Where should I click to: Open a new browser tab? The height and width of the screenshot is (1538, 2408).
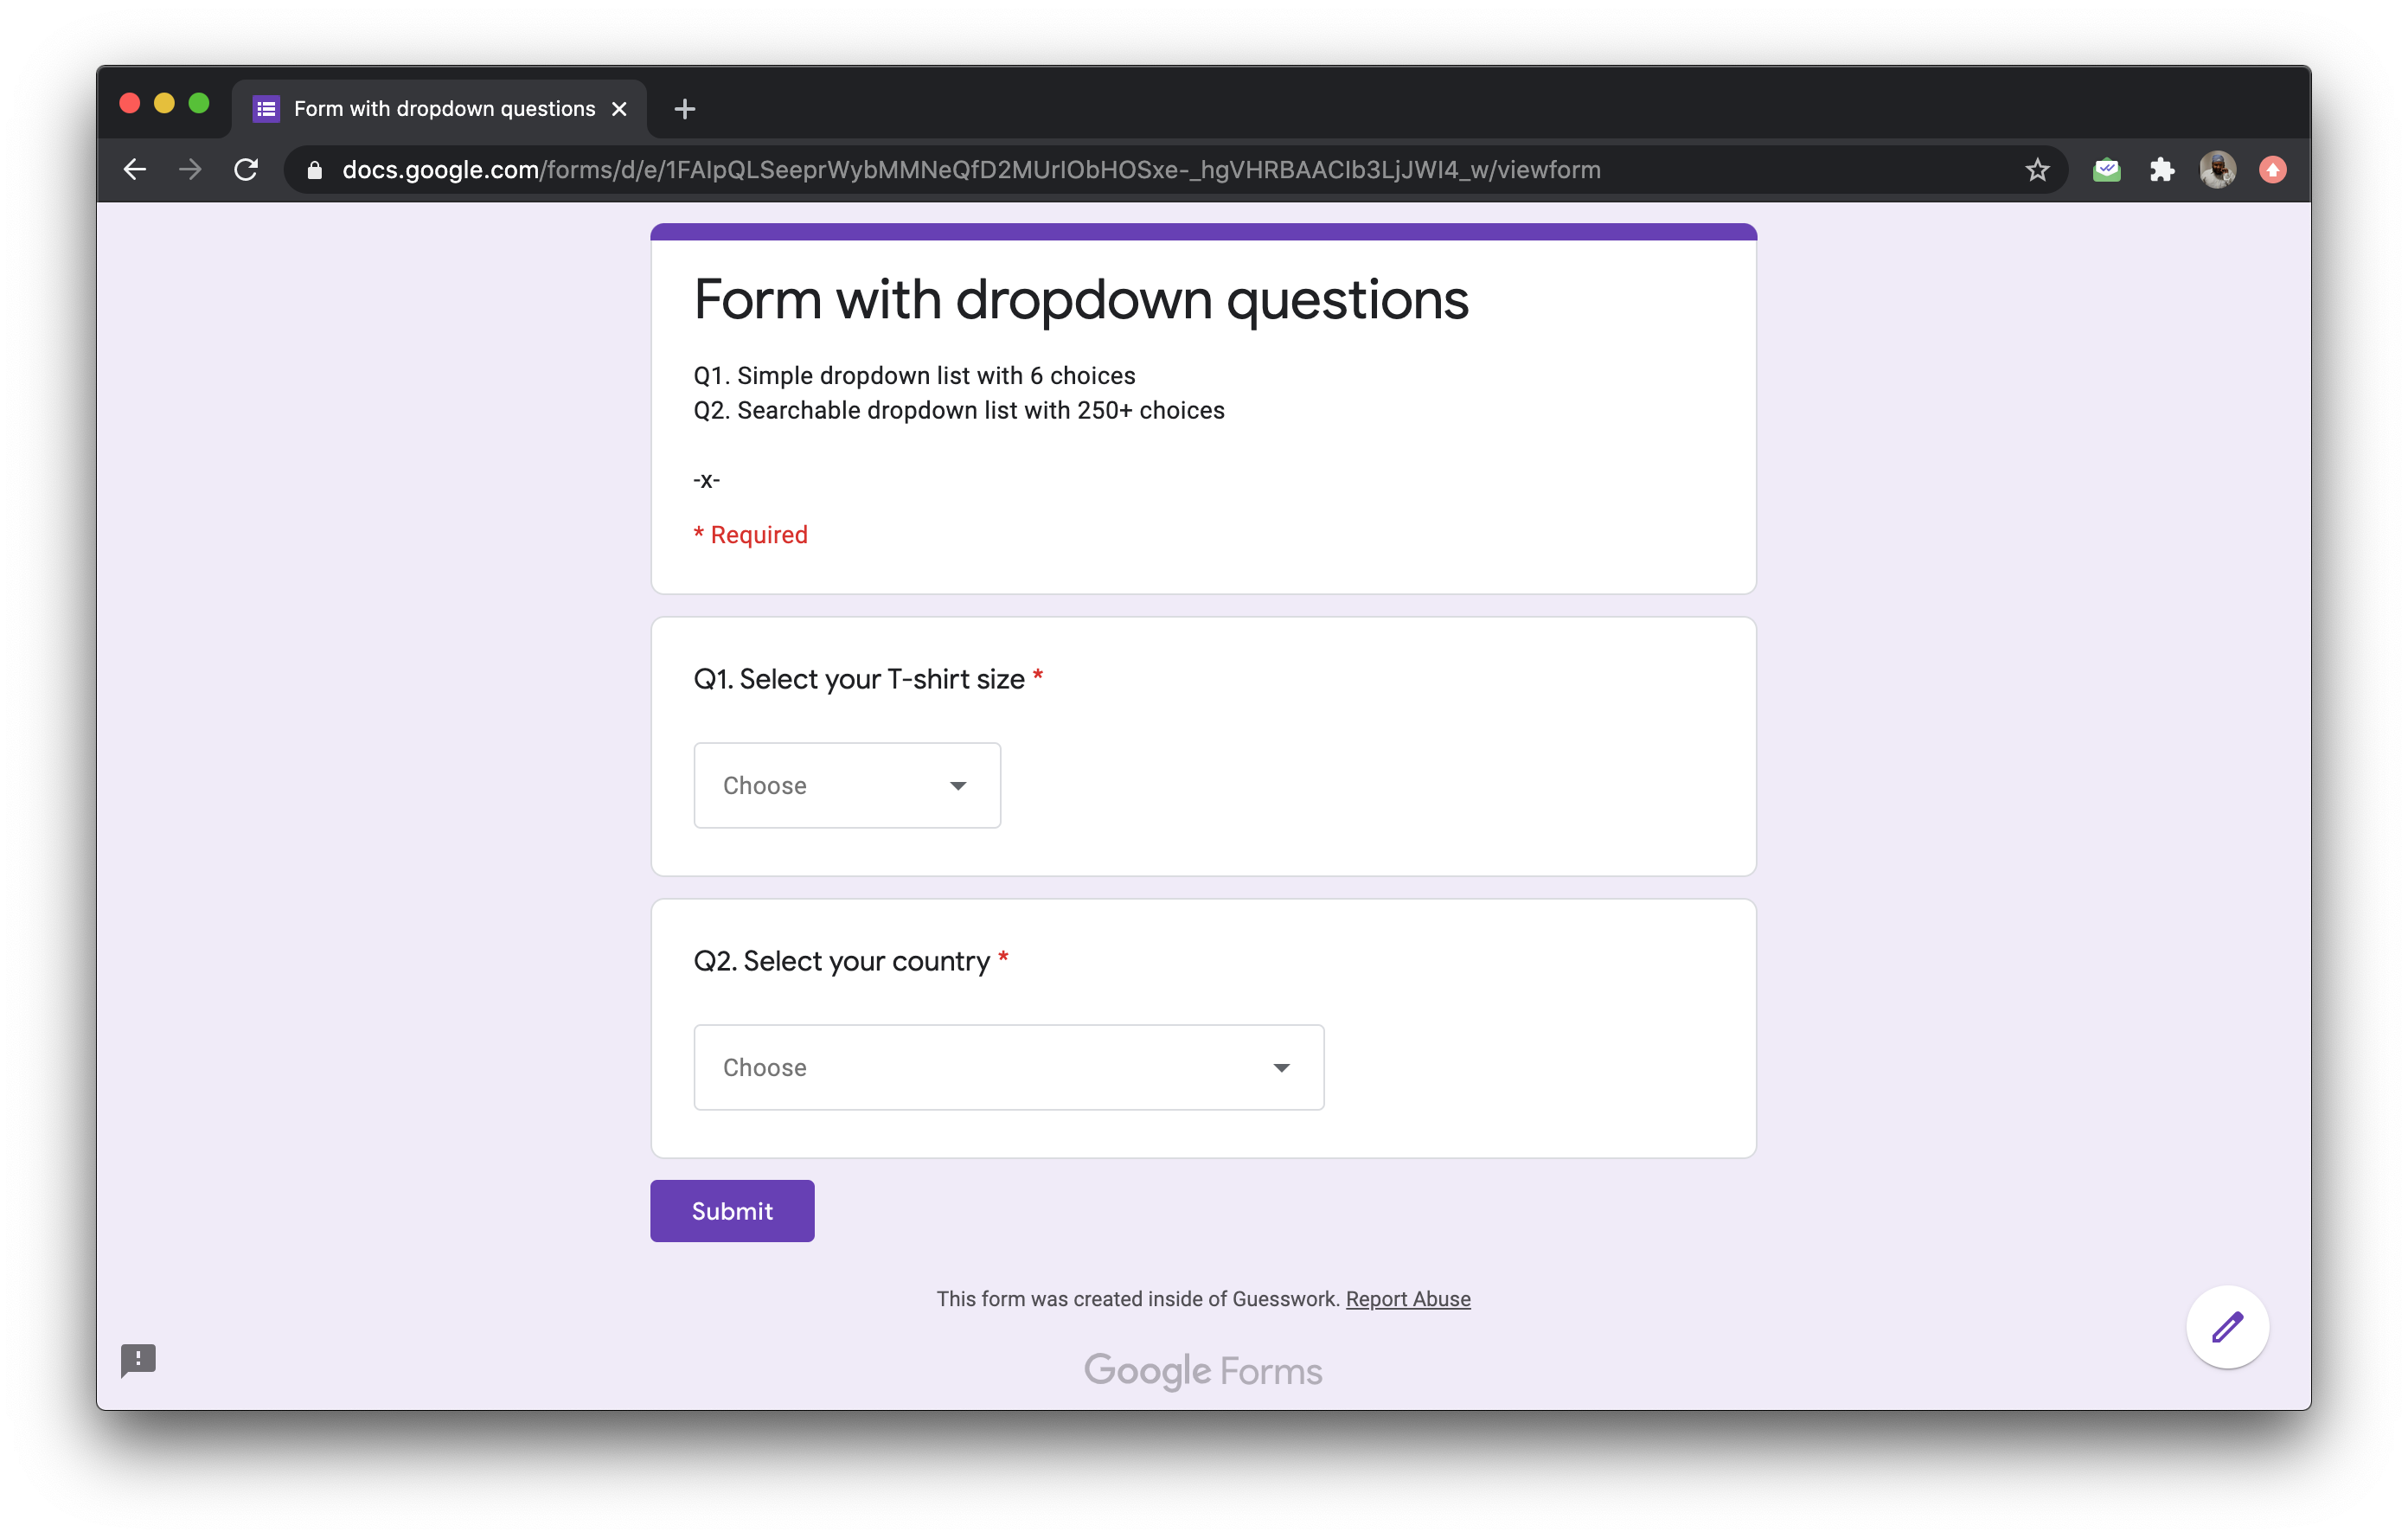point(686,109)
